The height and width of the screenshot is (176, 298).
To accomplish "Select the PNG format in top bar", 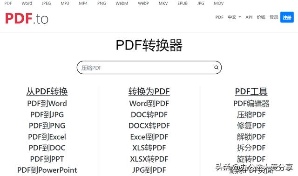I will coord(102,3).
